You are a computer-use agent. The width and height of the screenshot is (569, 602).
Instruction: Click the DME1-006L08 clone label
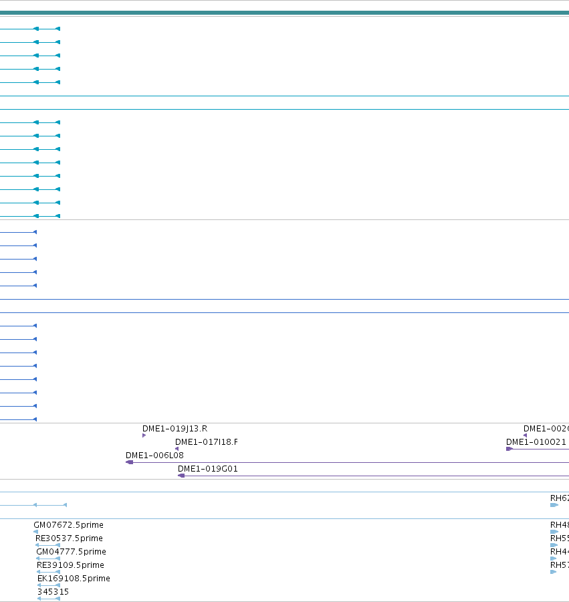(154, 456)
